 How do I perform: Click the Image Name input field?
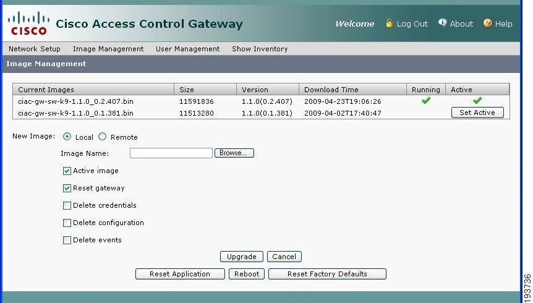pos(171,153)
